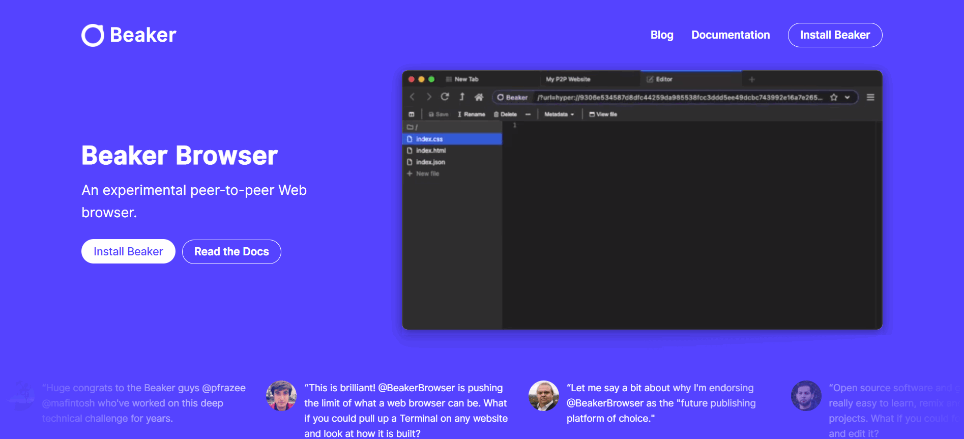Screen dimensions: 964x439
Task: Click the forward arrow in the demo browser
Action: point(429,97)
